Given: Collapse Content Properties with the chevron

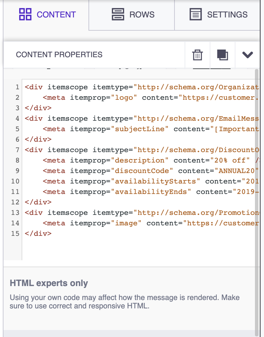Looking at the screenshot, I should pos(247,55).
